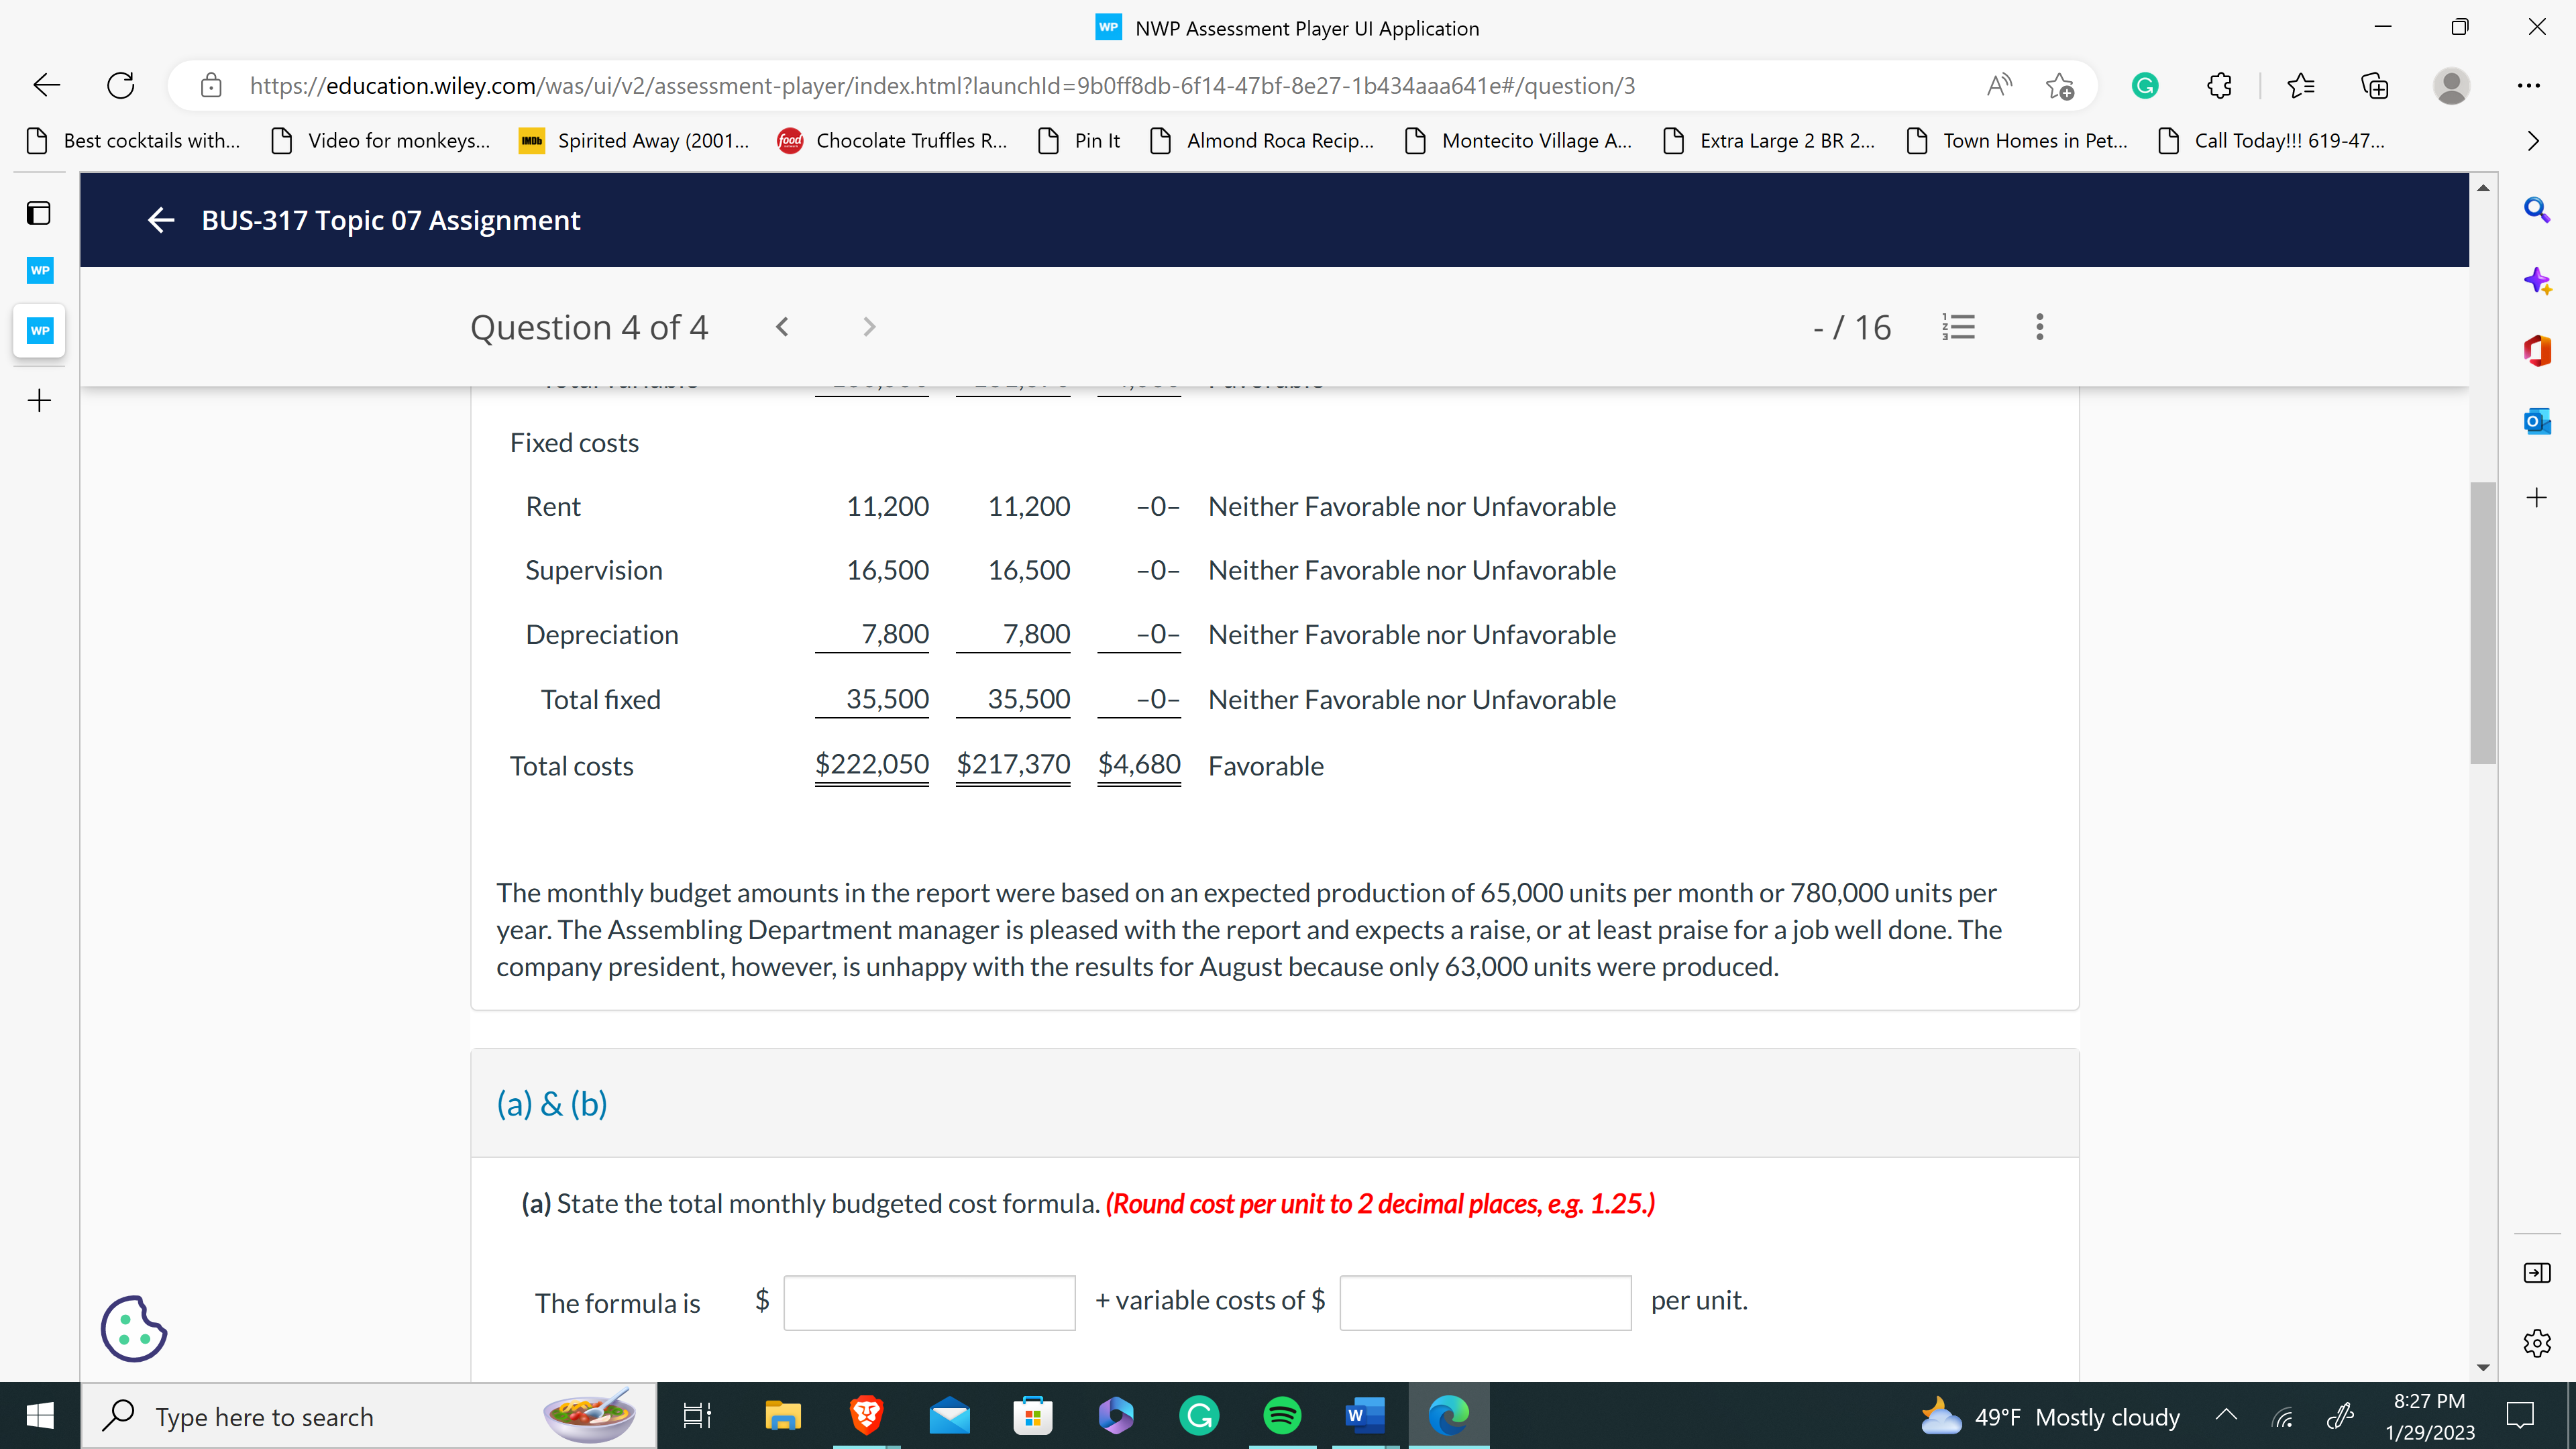This screenshot has height=1449, width=2576.
Task: Click the back arrow next to BUS-317 Topic 07 Assignment
Action: click(x=160, y=220)
